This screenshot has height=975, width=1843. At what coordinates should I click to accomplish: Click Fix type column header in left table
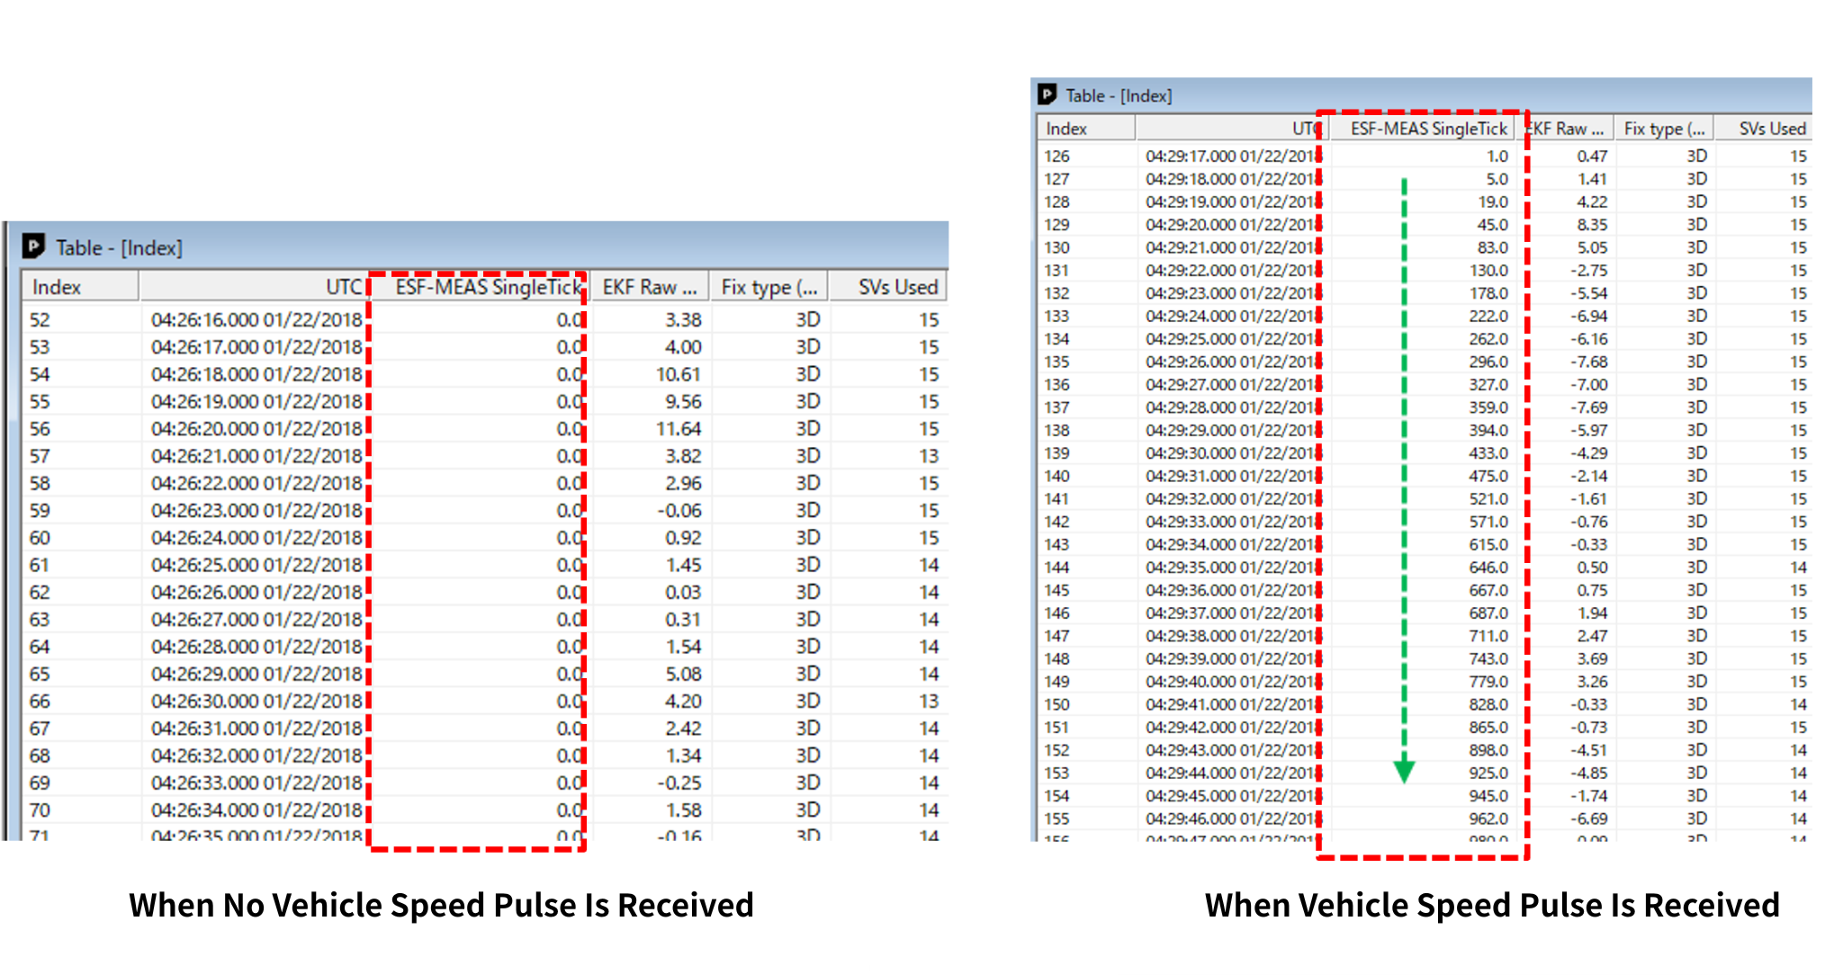pyautogui.click(x=769, y=287)
